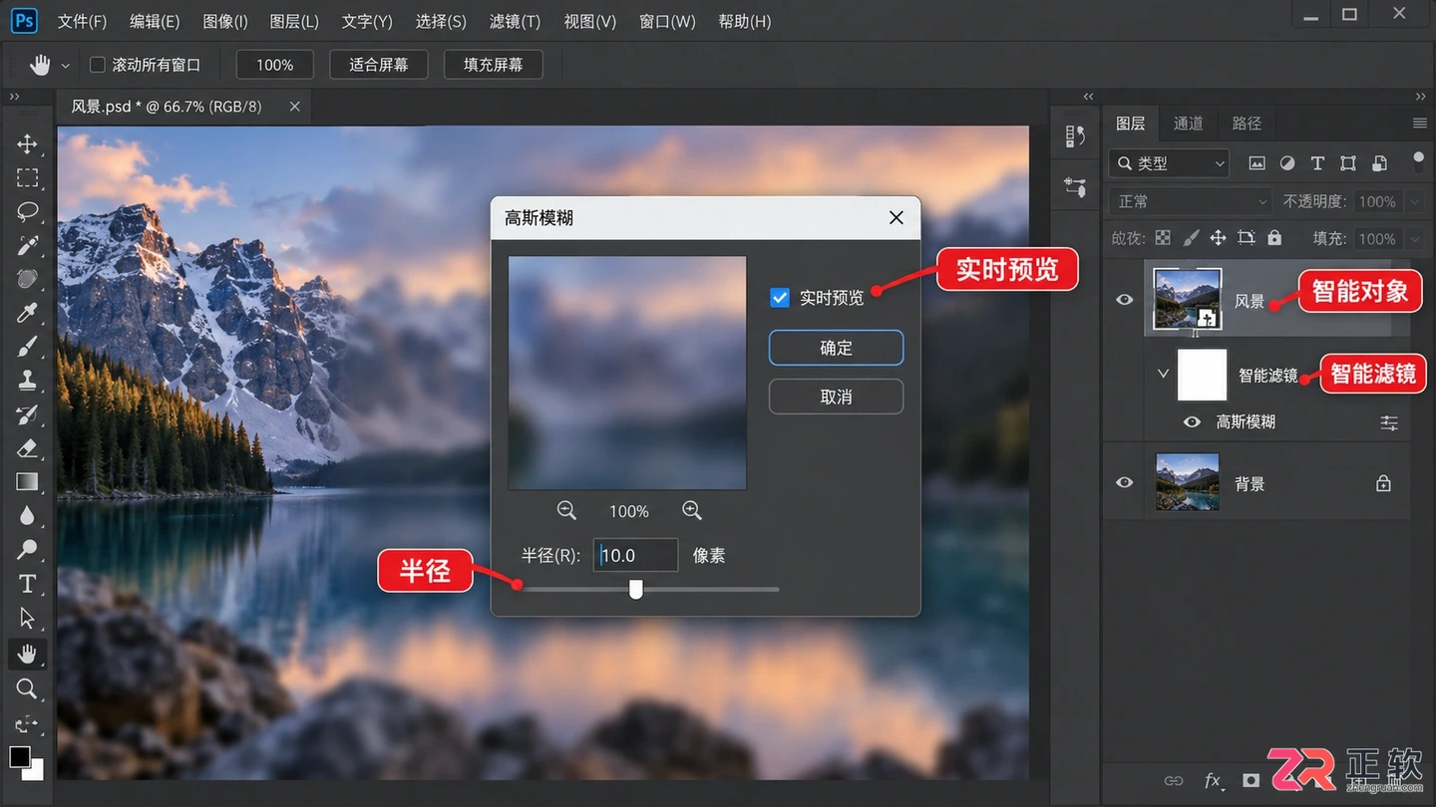Image resolution: width=1436 pixels, height=807 pixels.
Task: Open the 图层(L) menu
Action: click(294, 21)
